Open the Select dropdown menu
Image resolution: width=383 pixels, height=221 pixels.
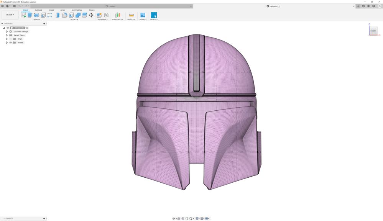pos(154,20)
